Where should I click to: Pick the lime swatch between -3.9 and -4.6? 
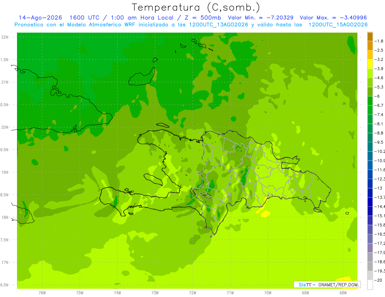tap(370, 73)
